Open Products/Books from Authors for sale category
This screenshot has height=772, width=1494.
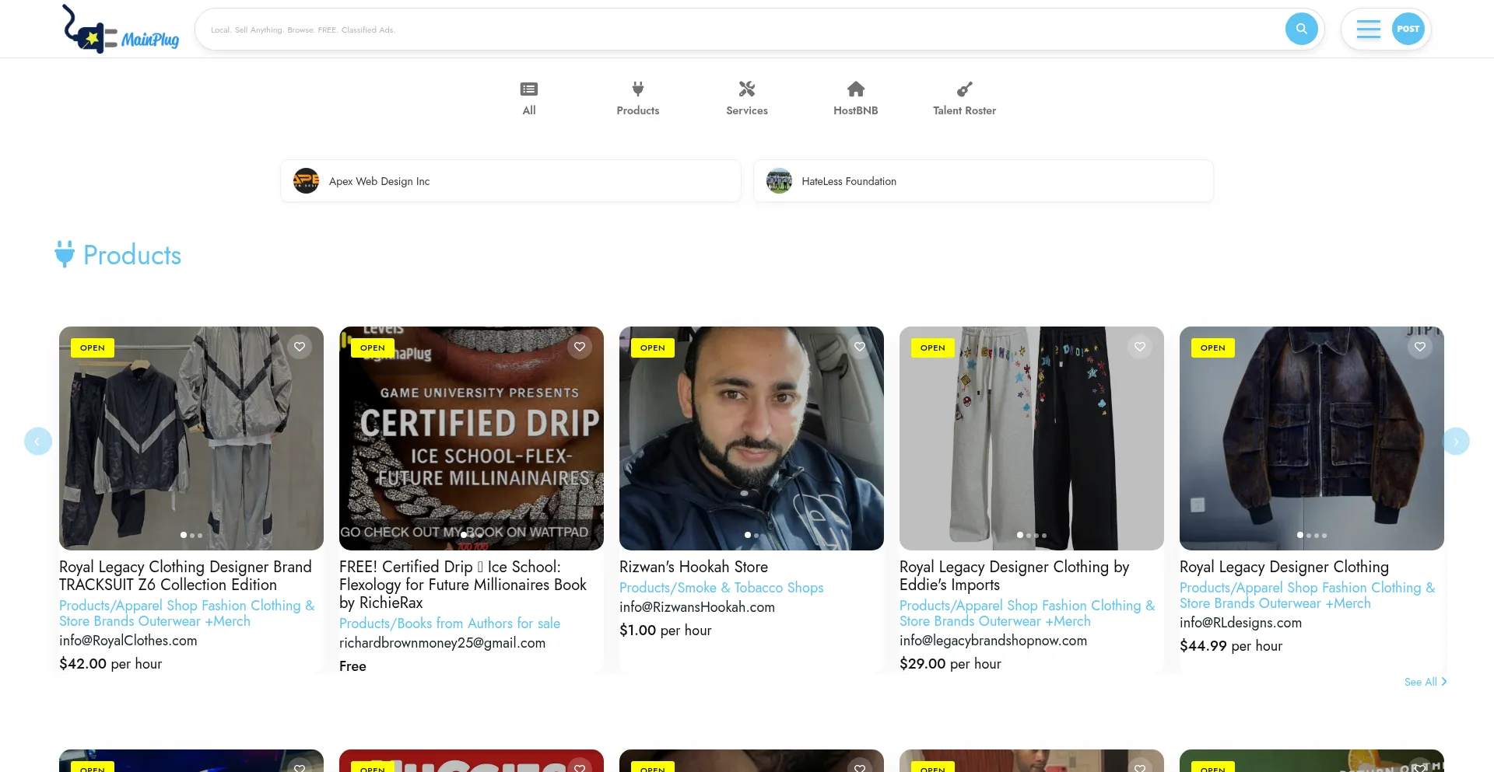coord(450,624)
